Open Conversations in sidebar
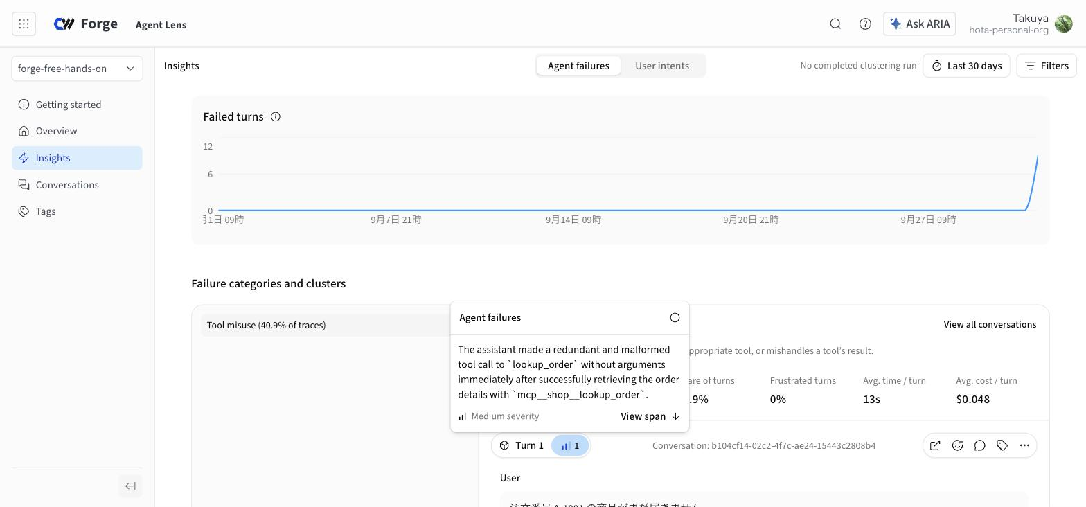1086x507 pixels. coord(77,185)
